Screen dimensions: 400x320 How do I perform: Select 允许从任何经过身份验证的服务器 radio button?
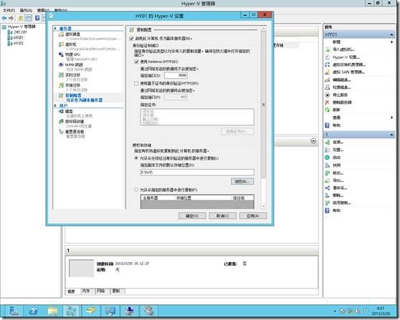[136, 158]
